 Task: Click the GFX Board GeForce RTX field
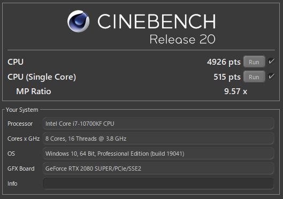click(158, 169)
